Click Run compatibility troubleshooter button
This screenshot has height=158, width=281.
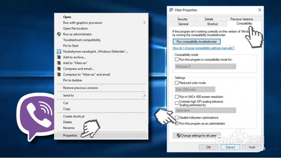pos(196,41)
